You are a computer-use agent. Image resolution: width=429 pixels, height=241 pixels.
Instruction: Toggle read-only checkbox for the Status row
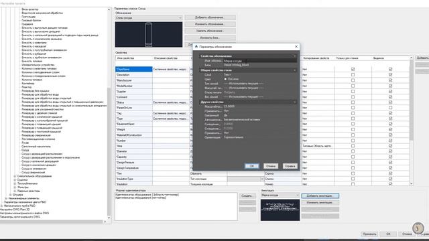click(353, 102)
